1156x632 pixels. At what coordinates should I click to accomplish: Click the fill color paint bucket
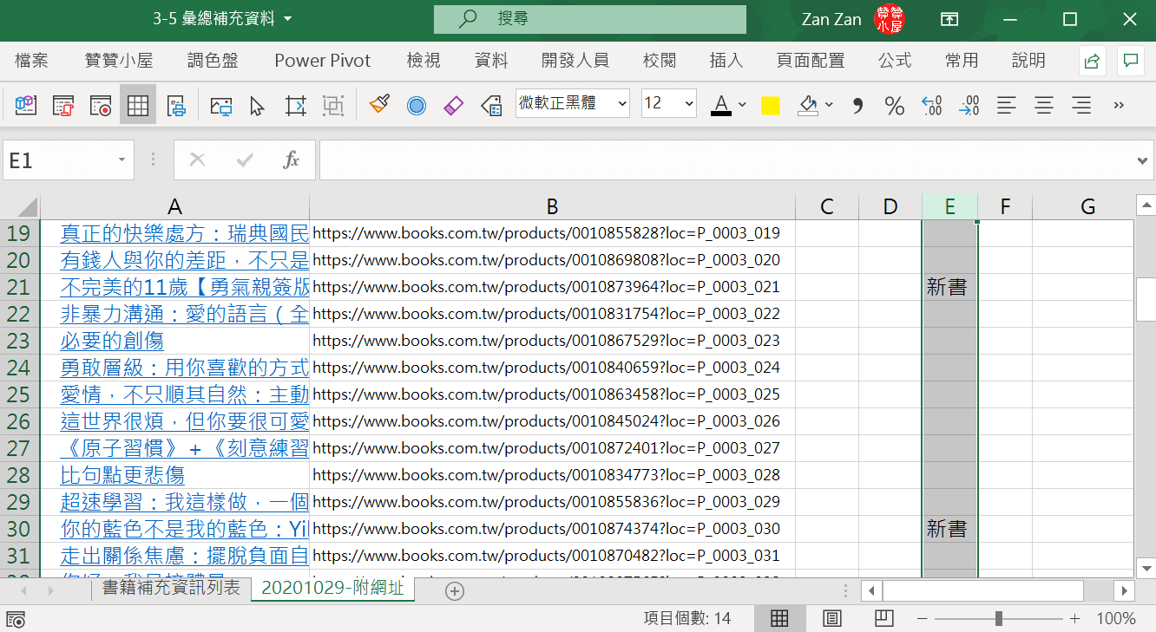[x=808, y=105]
